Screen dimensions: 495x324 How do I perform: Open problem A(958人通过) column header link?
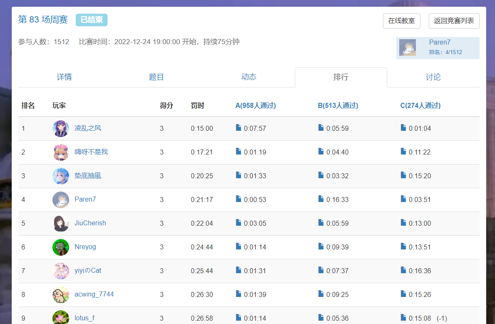pos(255,105)
